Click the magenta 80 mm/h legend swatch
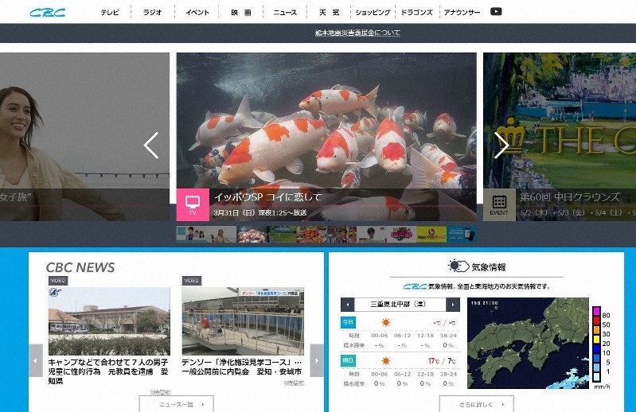Image resolution: width=636 pixels, height=412 pixels. (x=596, y=311)
